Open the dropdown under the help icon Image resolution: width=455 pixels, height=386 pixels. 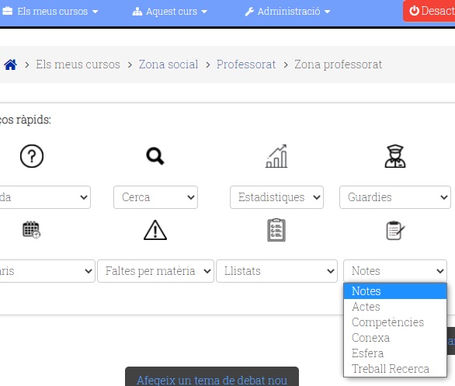point(45,197)
